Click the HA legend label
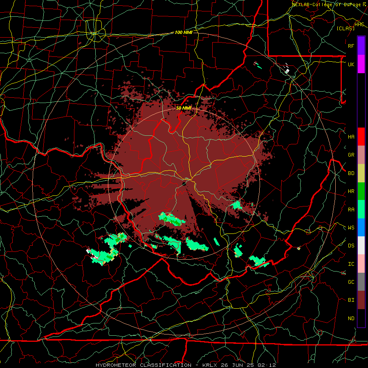Viewport: 368px width, 368px height. (x=351, y=137)
